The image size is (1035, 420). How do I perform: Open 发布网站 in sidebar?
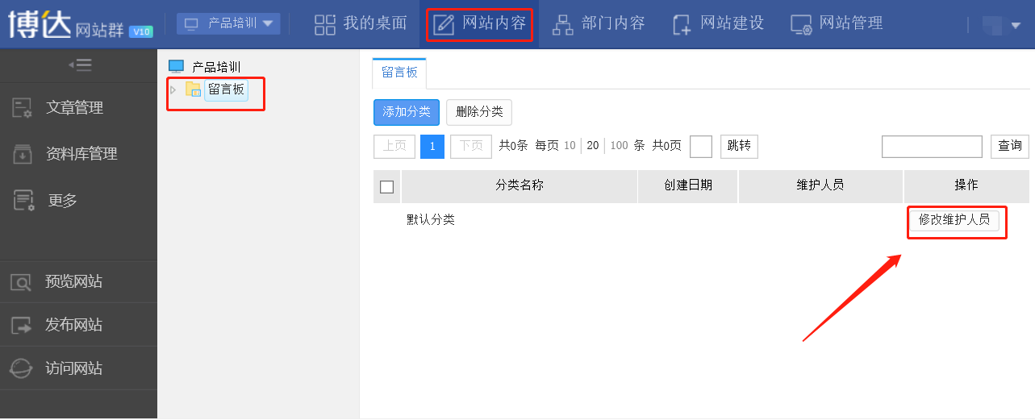click(x=78, y=325)
